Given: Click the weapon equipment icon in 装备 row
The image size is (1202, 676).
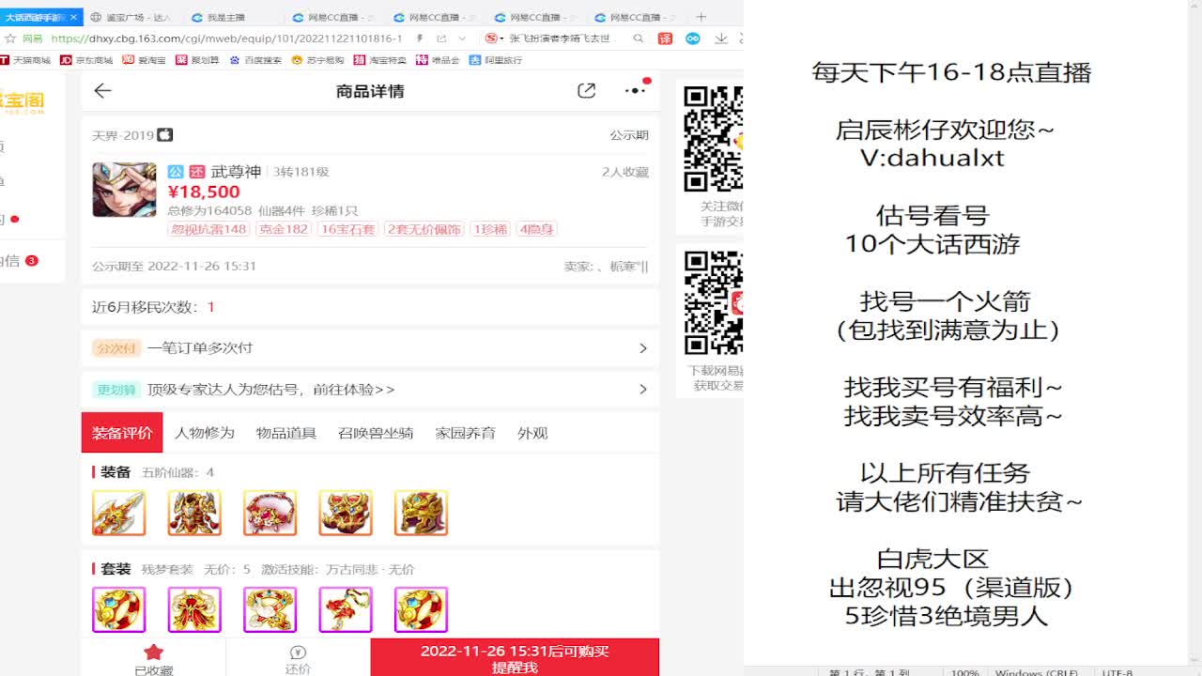Looking at the screenshot, I should [x=119, y=513].
